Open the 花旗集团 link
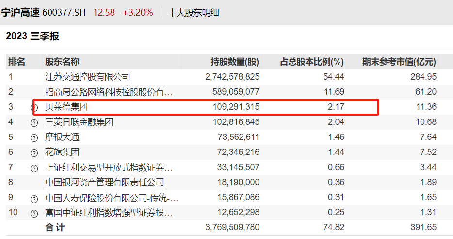453x239 pixels. (62, 152)
